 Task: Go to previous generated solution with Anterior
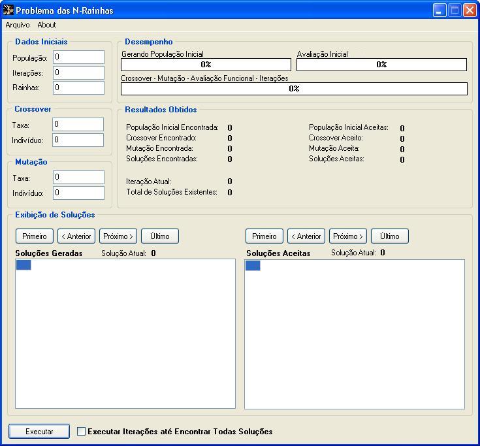(76, 236)
